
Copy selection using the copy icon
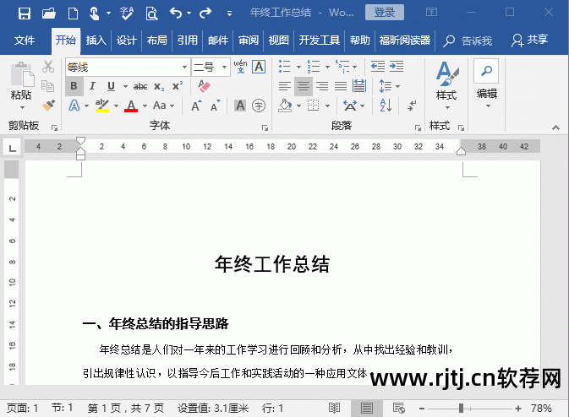point(48,86)
